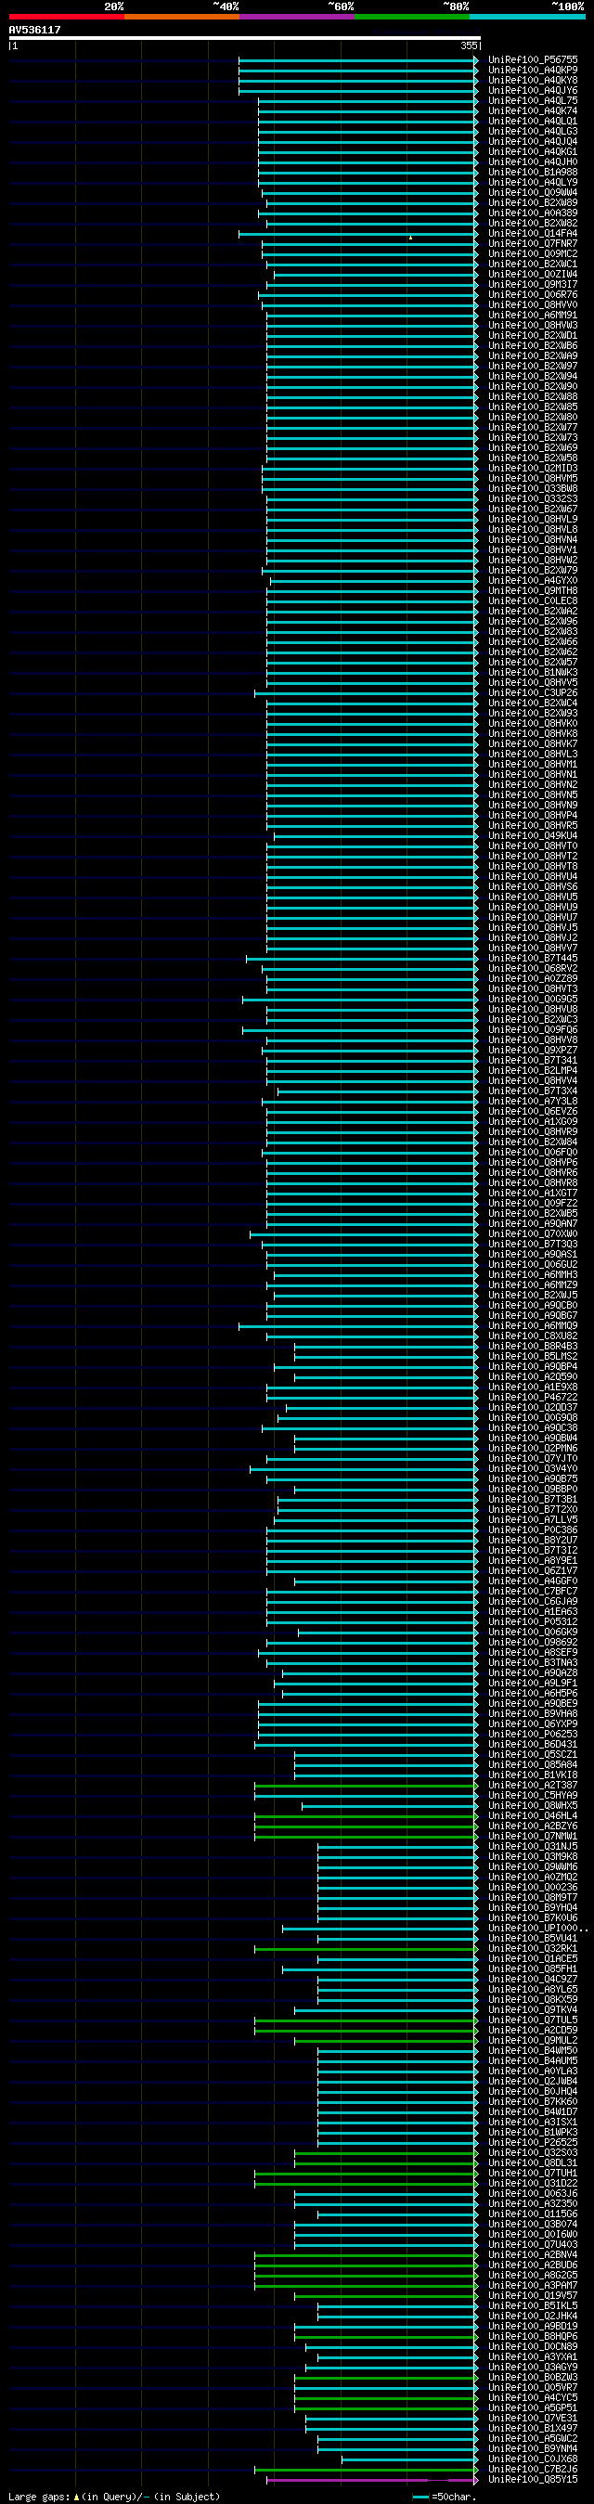
Task: Open hit UniRef100_B4WM50
Action: 533,2051
